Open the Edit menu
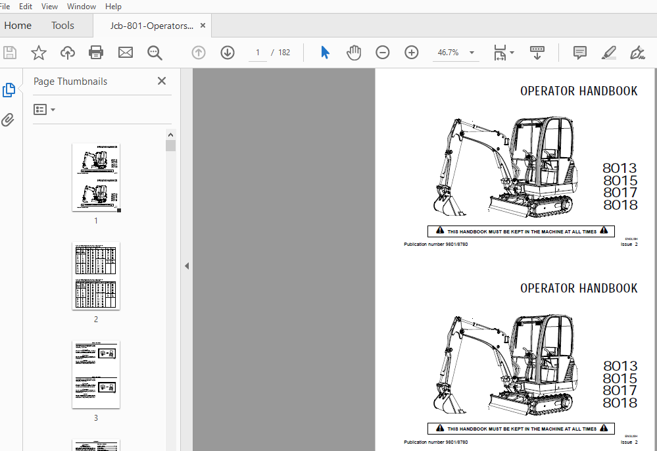 pyautogui.click(x=26, y=7)
